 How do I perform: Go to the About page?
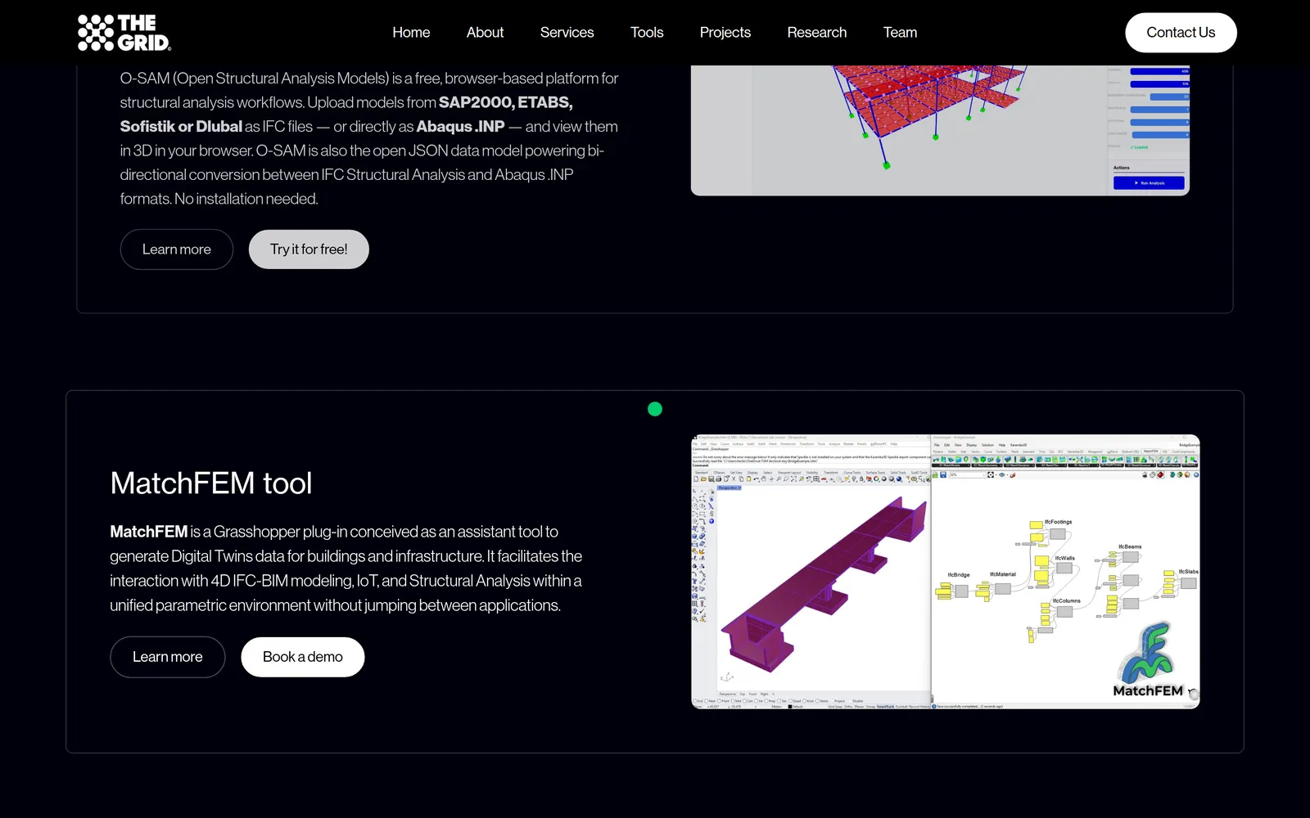485,33
